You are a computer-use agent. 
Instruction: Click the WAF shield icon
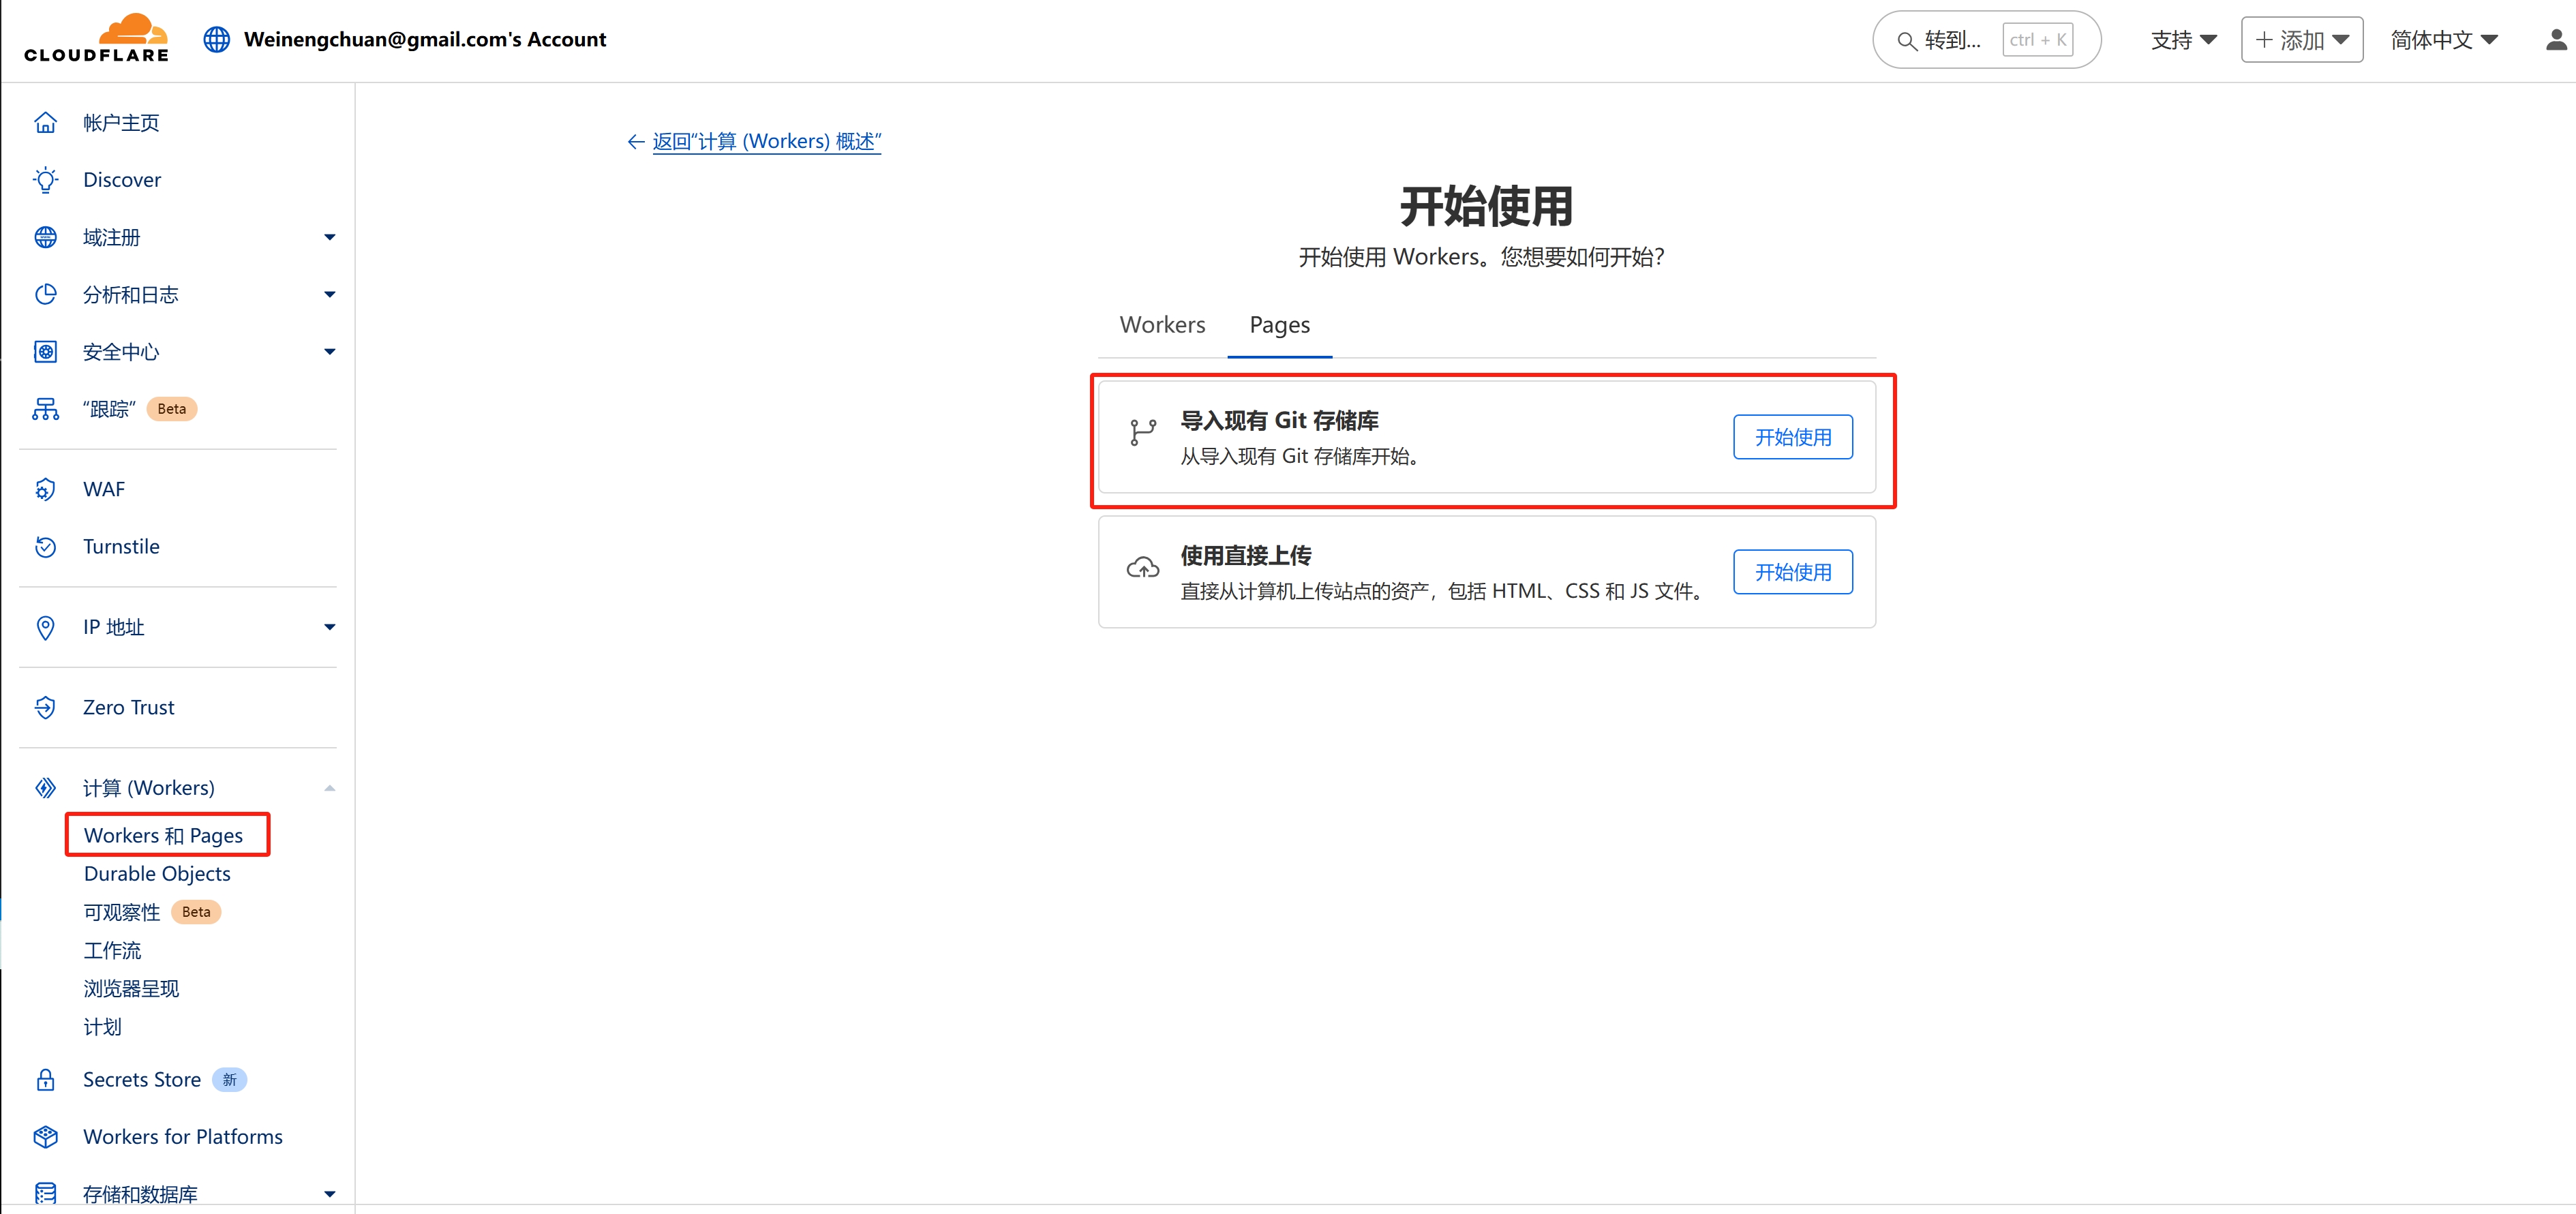46,489
